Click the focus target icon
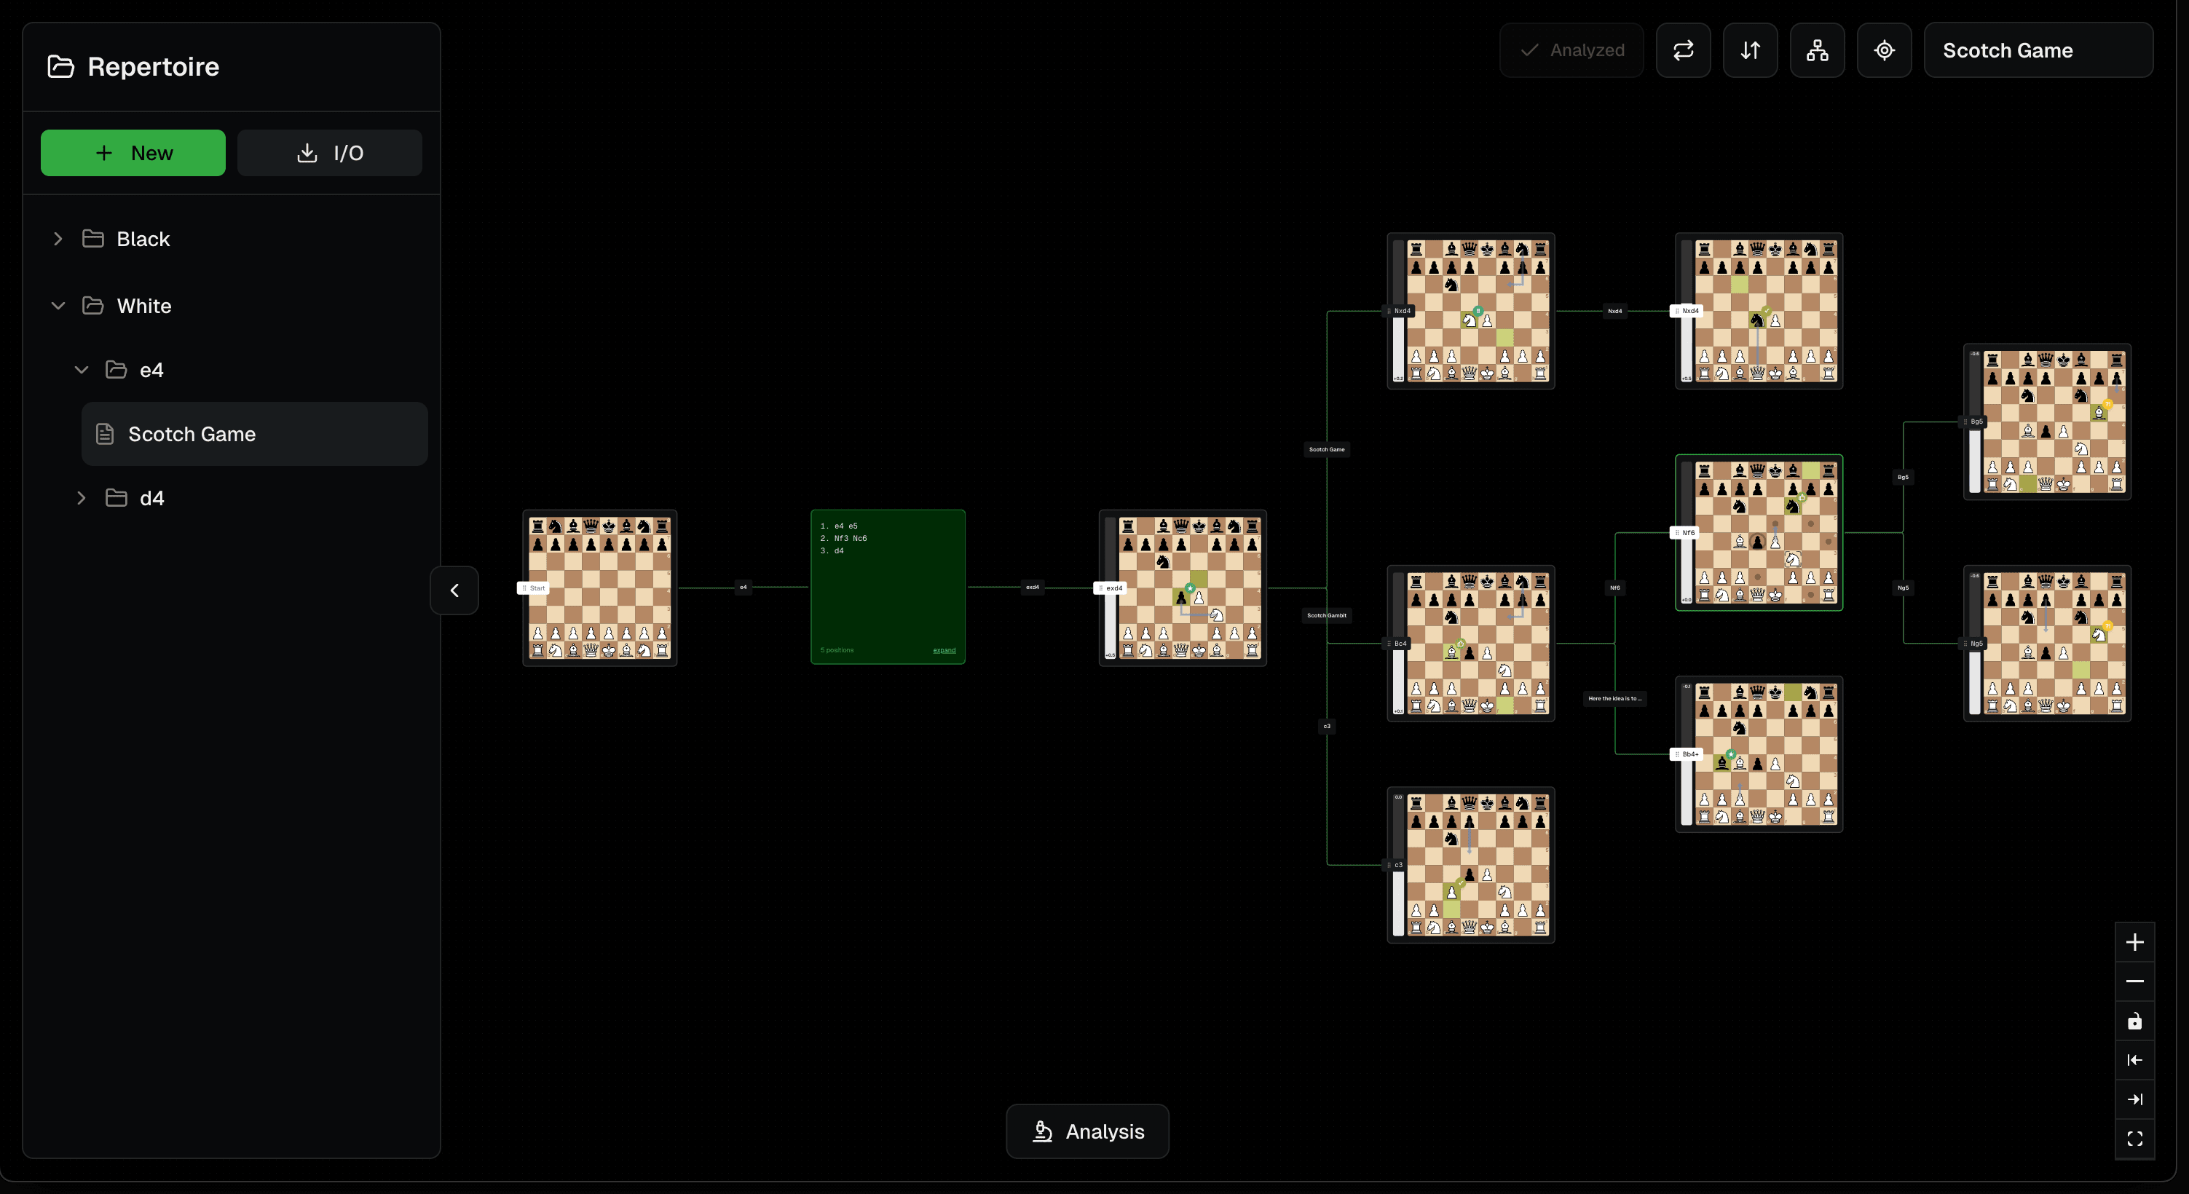This screenshot has width=2189, height=1194. [x=1885, y=50]
